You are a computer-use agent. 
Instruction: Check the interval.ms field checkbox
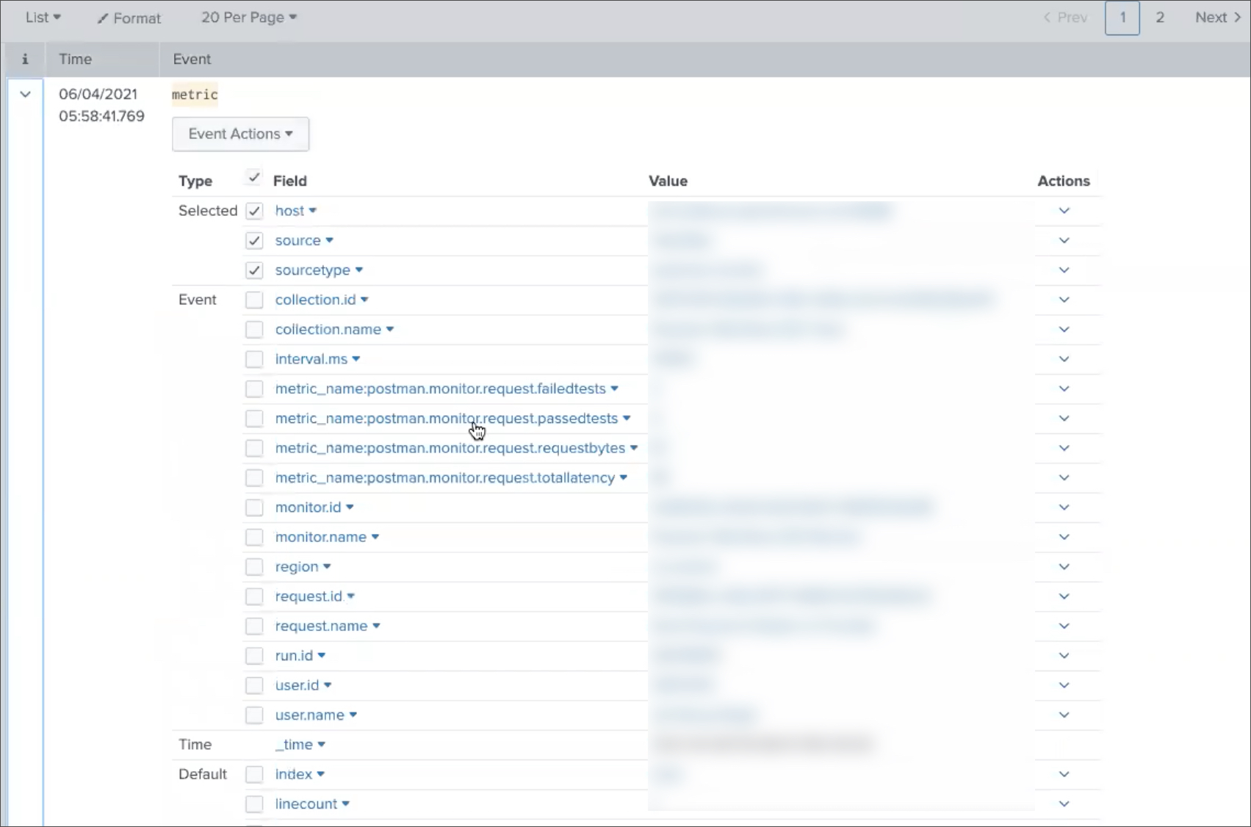click(x=254, y=359)
